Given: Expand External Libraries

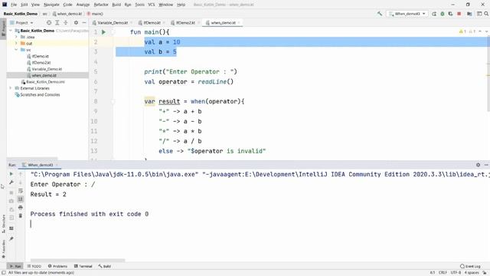Looking at the screenshot, I should pyautogui.click(x=11, y=88).
